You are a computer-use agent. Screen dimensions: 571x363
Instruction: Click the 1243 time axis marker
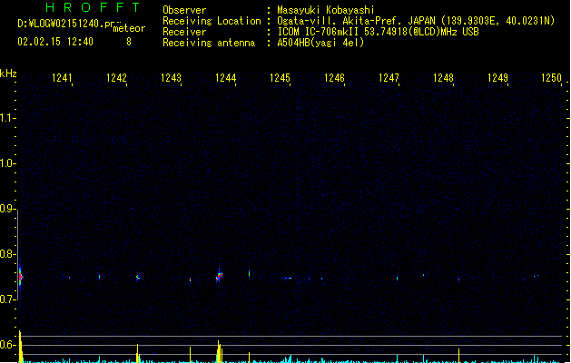171,78
